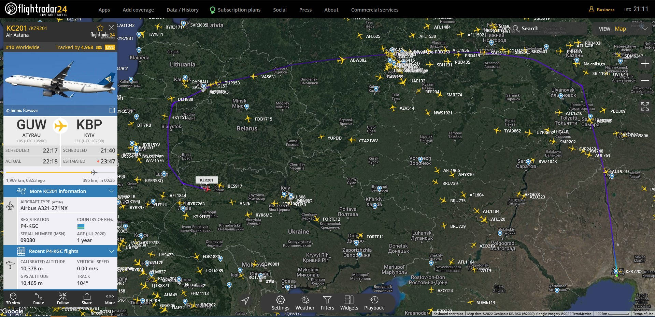Click selected aircraft KZR201 on map
Image resolution: width=655 pixels, height=317 pixels.
coord(207,189)
